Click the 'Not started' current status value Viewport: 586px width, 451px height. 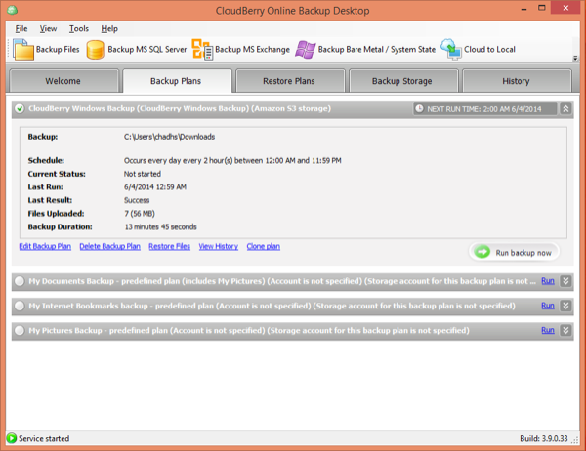coord(143,174)
